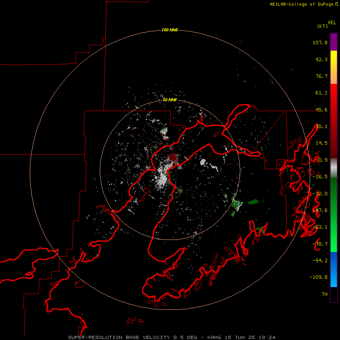
Task: Select the -94.2 legend value
Action: point(320,260)
